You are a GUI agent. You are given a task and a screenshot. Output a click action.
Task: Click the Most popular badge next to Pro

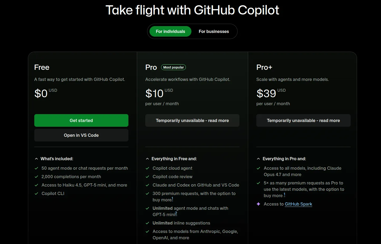(x=173, y=67)
